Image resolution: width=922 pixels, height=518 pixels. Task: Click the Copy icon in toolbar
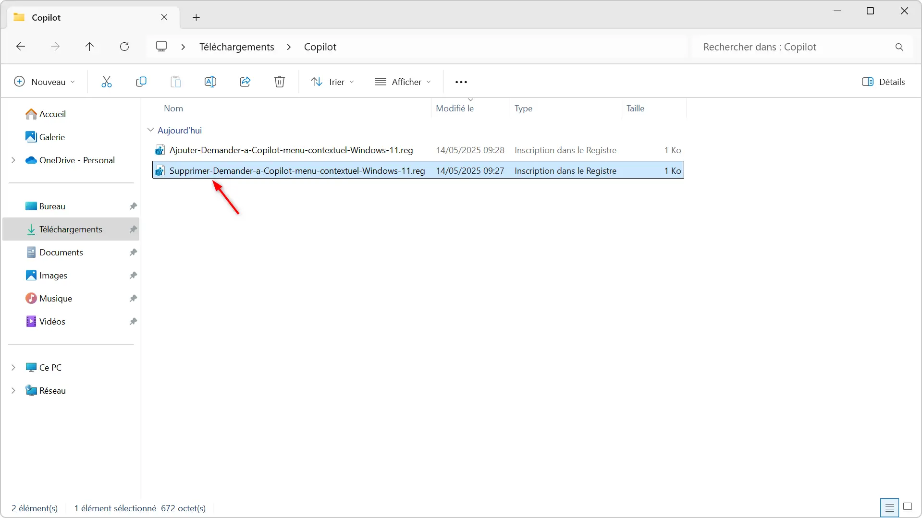click(x=141, y=82)
